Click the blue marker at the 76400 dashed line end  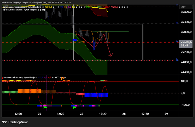[177, 23]
